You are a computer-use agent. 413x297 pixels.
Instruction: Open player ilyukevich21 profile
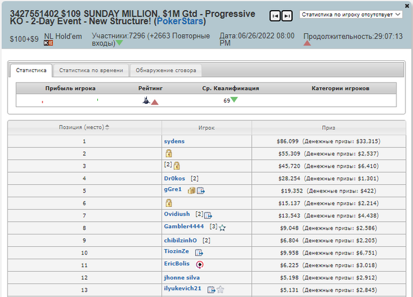(182, 288)
